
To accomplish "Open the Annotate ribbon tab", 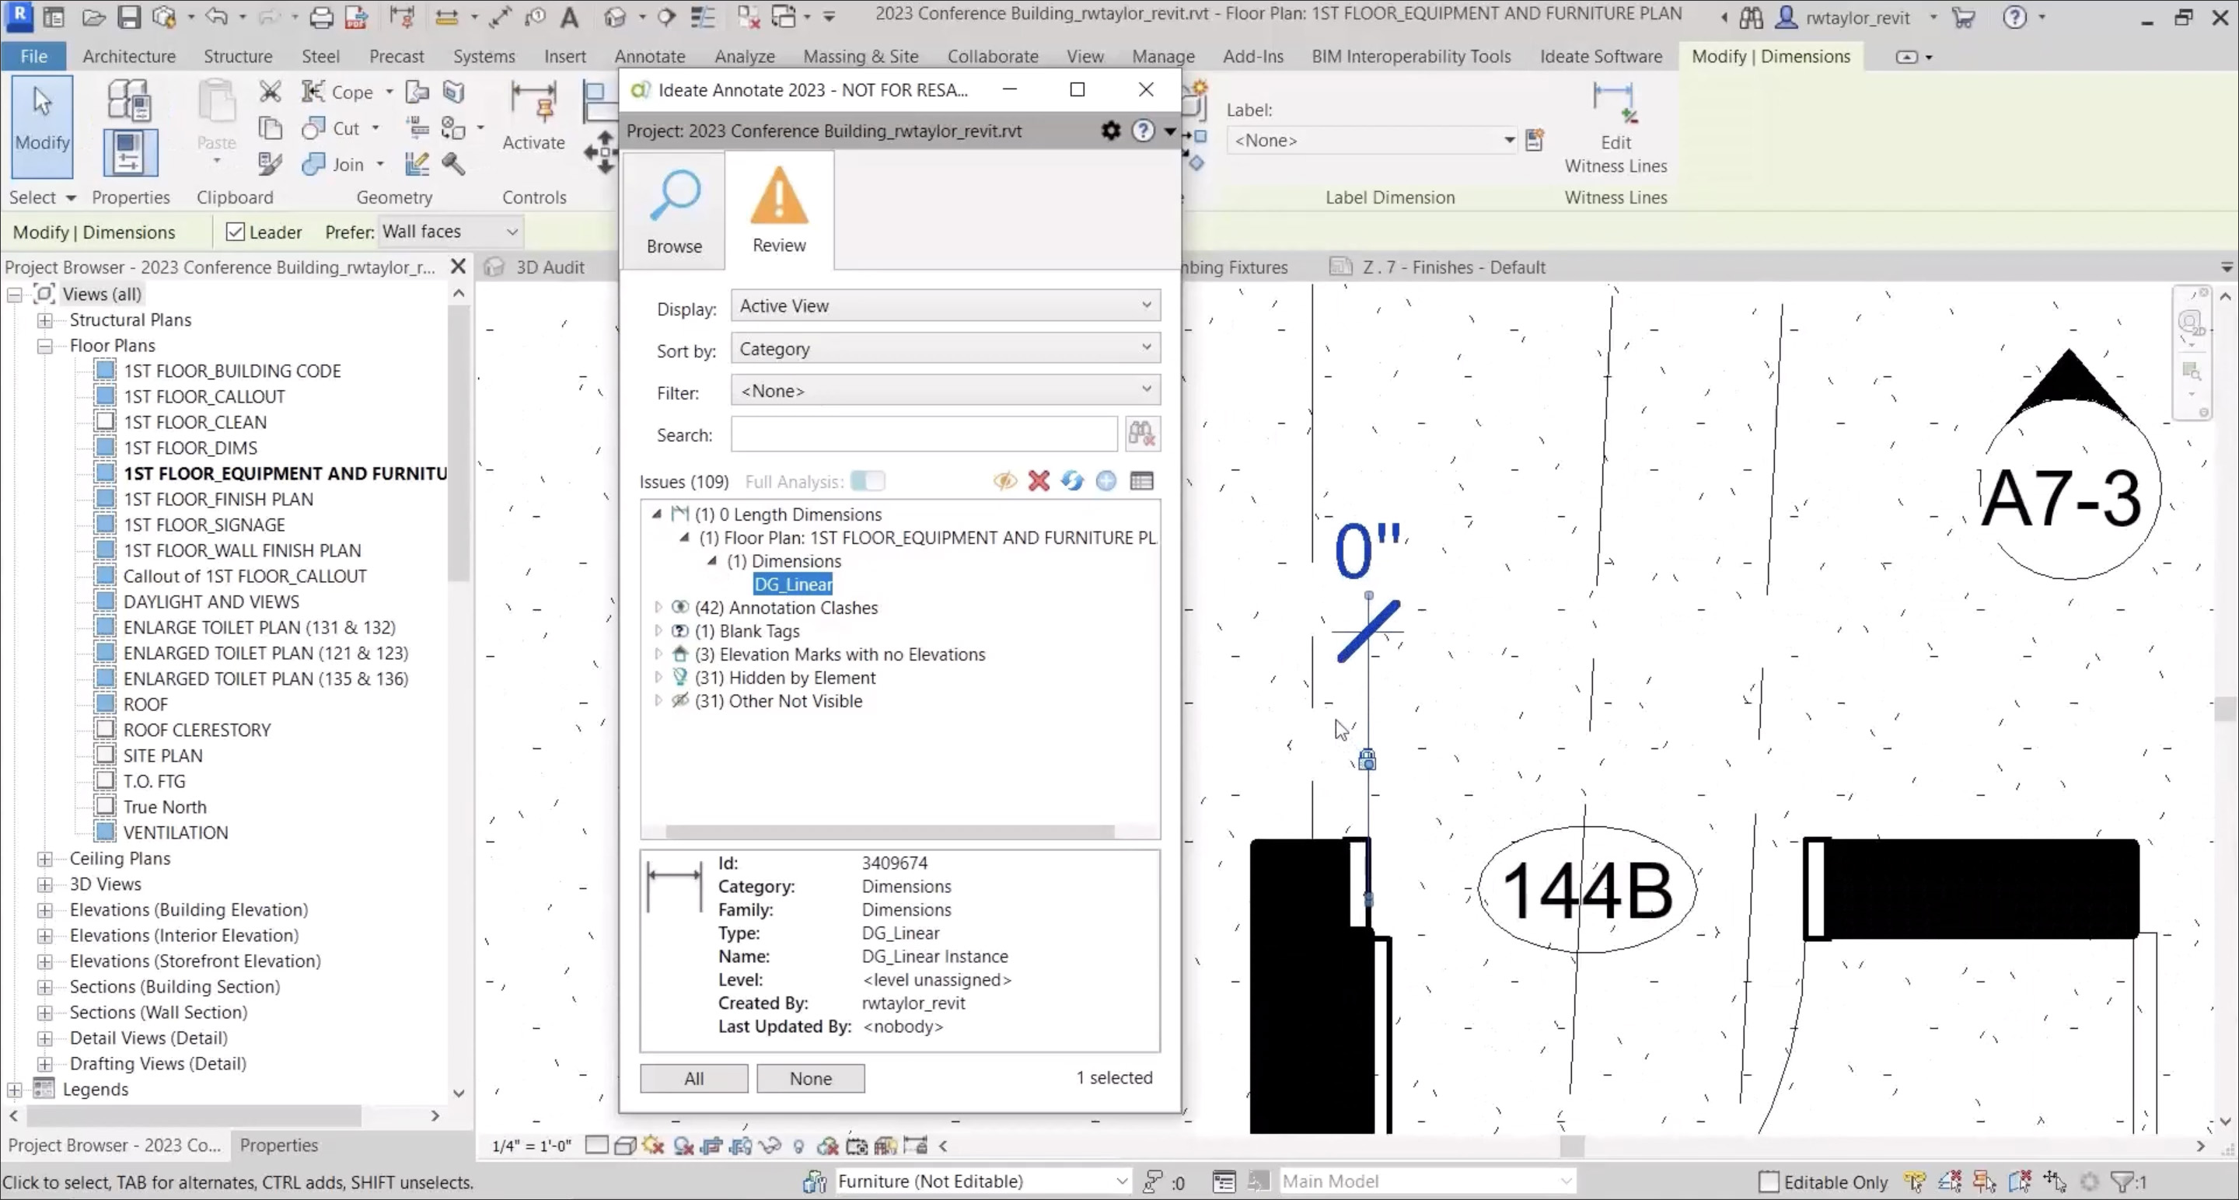I will 649,57.
